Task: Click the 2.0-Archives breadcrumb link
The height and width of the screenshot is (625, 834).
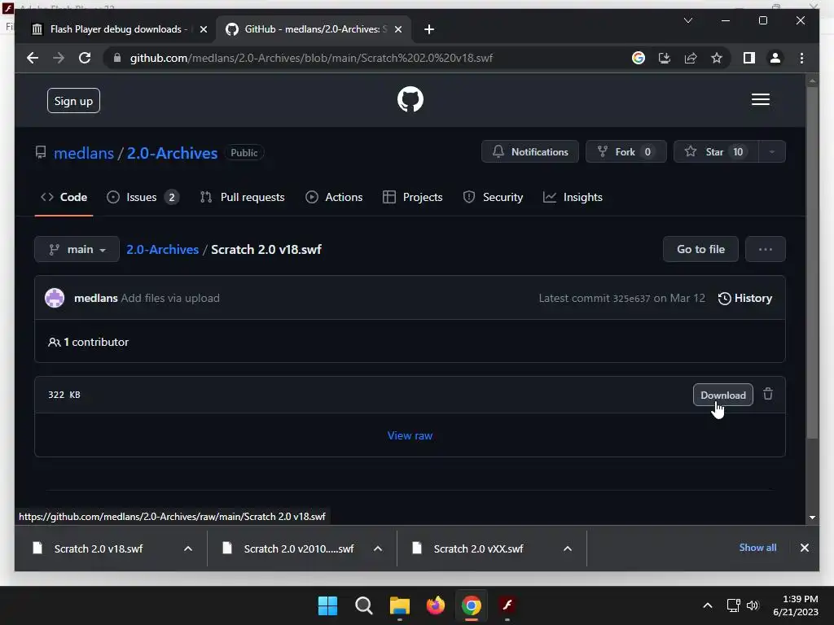Action: click(x=162, y=249)
